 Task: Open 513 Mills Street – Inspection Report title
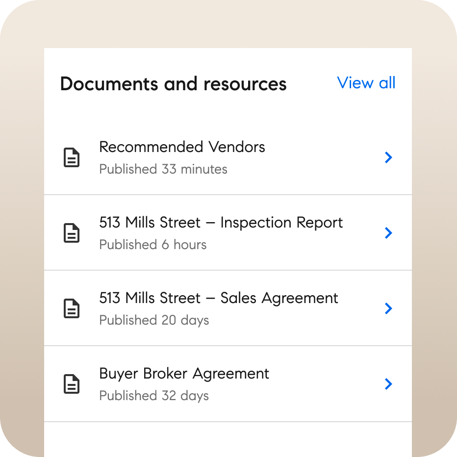[x=221, y=223]
